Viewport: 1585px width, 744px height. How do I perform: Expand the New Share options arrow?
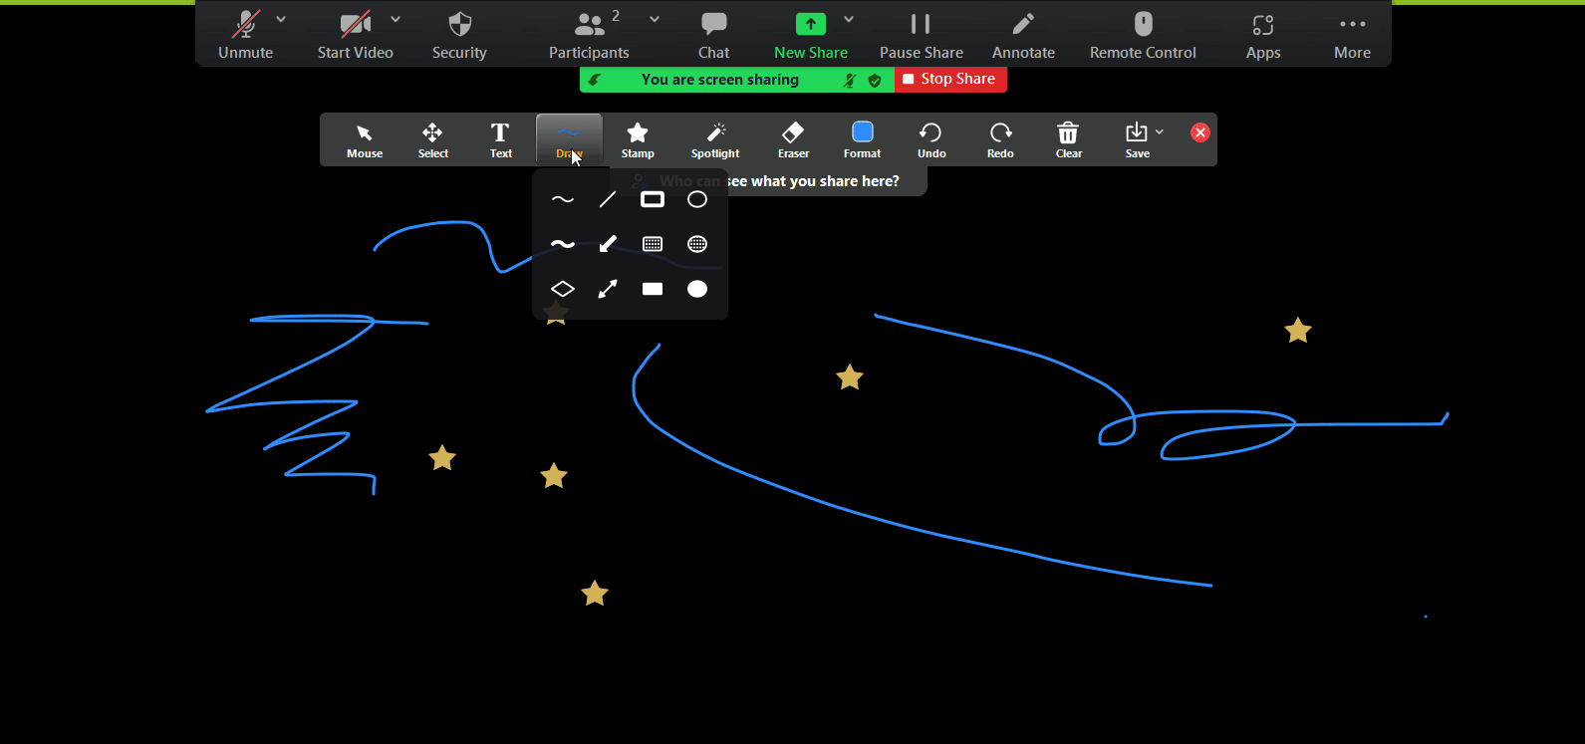pos(849,19)
